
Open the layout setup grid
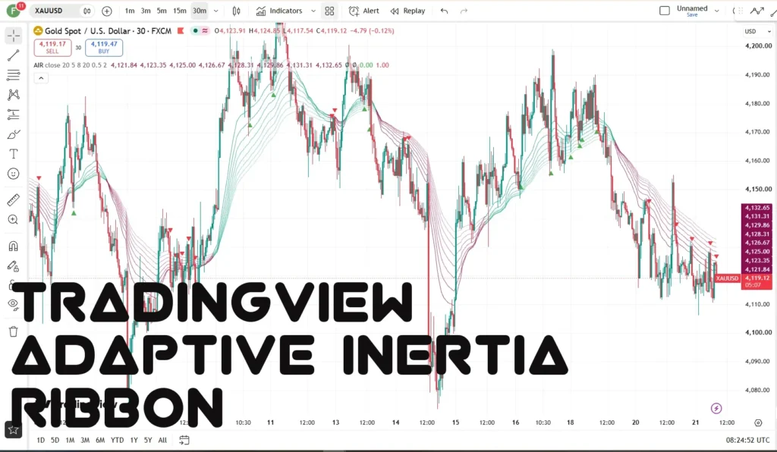click(x=329, y=11)
